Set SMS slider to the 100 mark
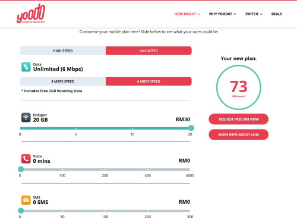Viewport: 297px width, 224px height. (x=105, y=211)
